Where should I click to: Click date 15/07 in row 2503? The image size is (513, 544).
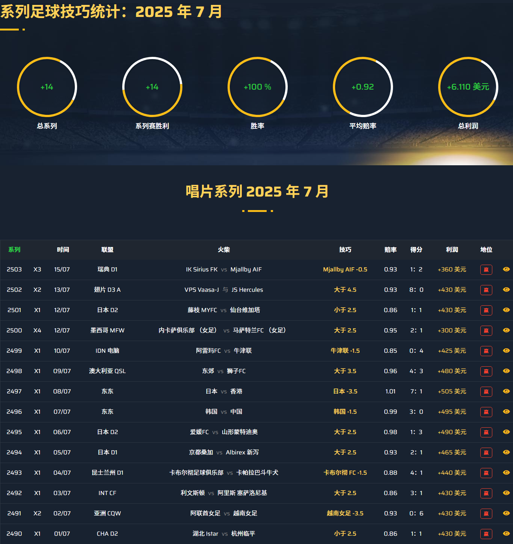pyautogui.click(x=62, y=270)
